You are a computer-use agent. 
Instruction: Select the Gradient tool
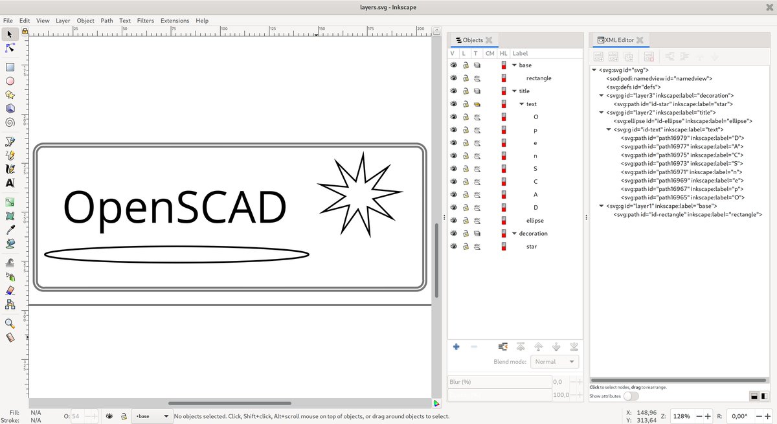[x=10, y=202]
